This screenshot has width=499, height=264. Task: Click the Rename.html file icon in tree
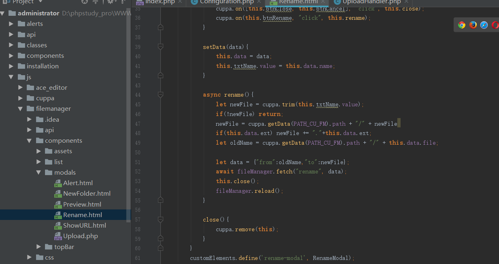click(x=58, y=215)
